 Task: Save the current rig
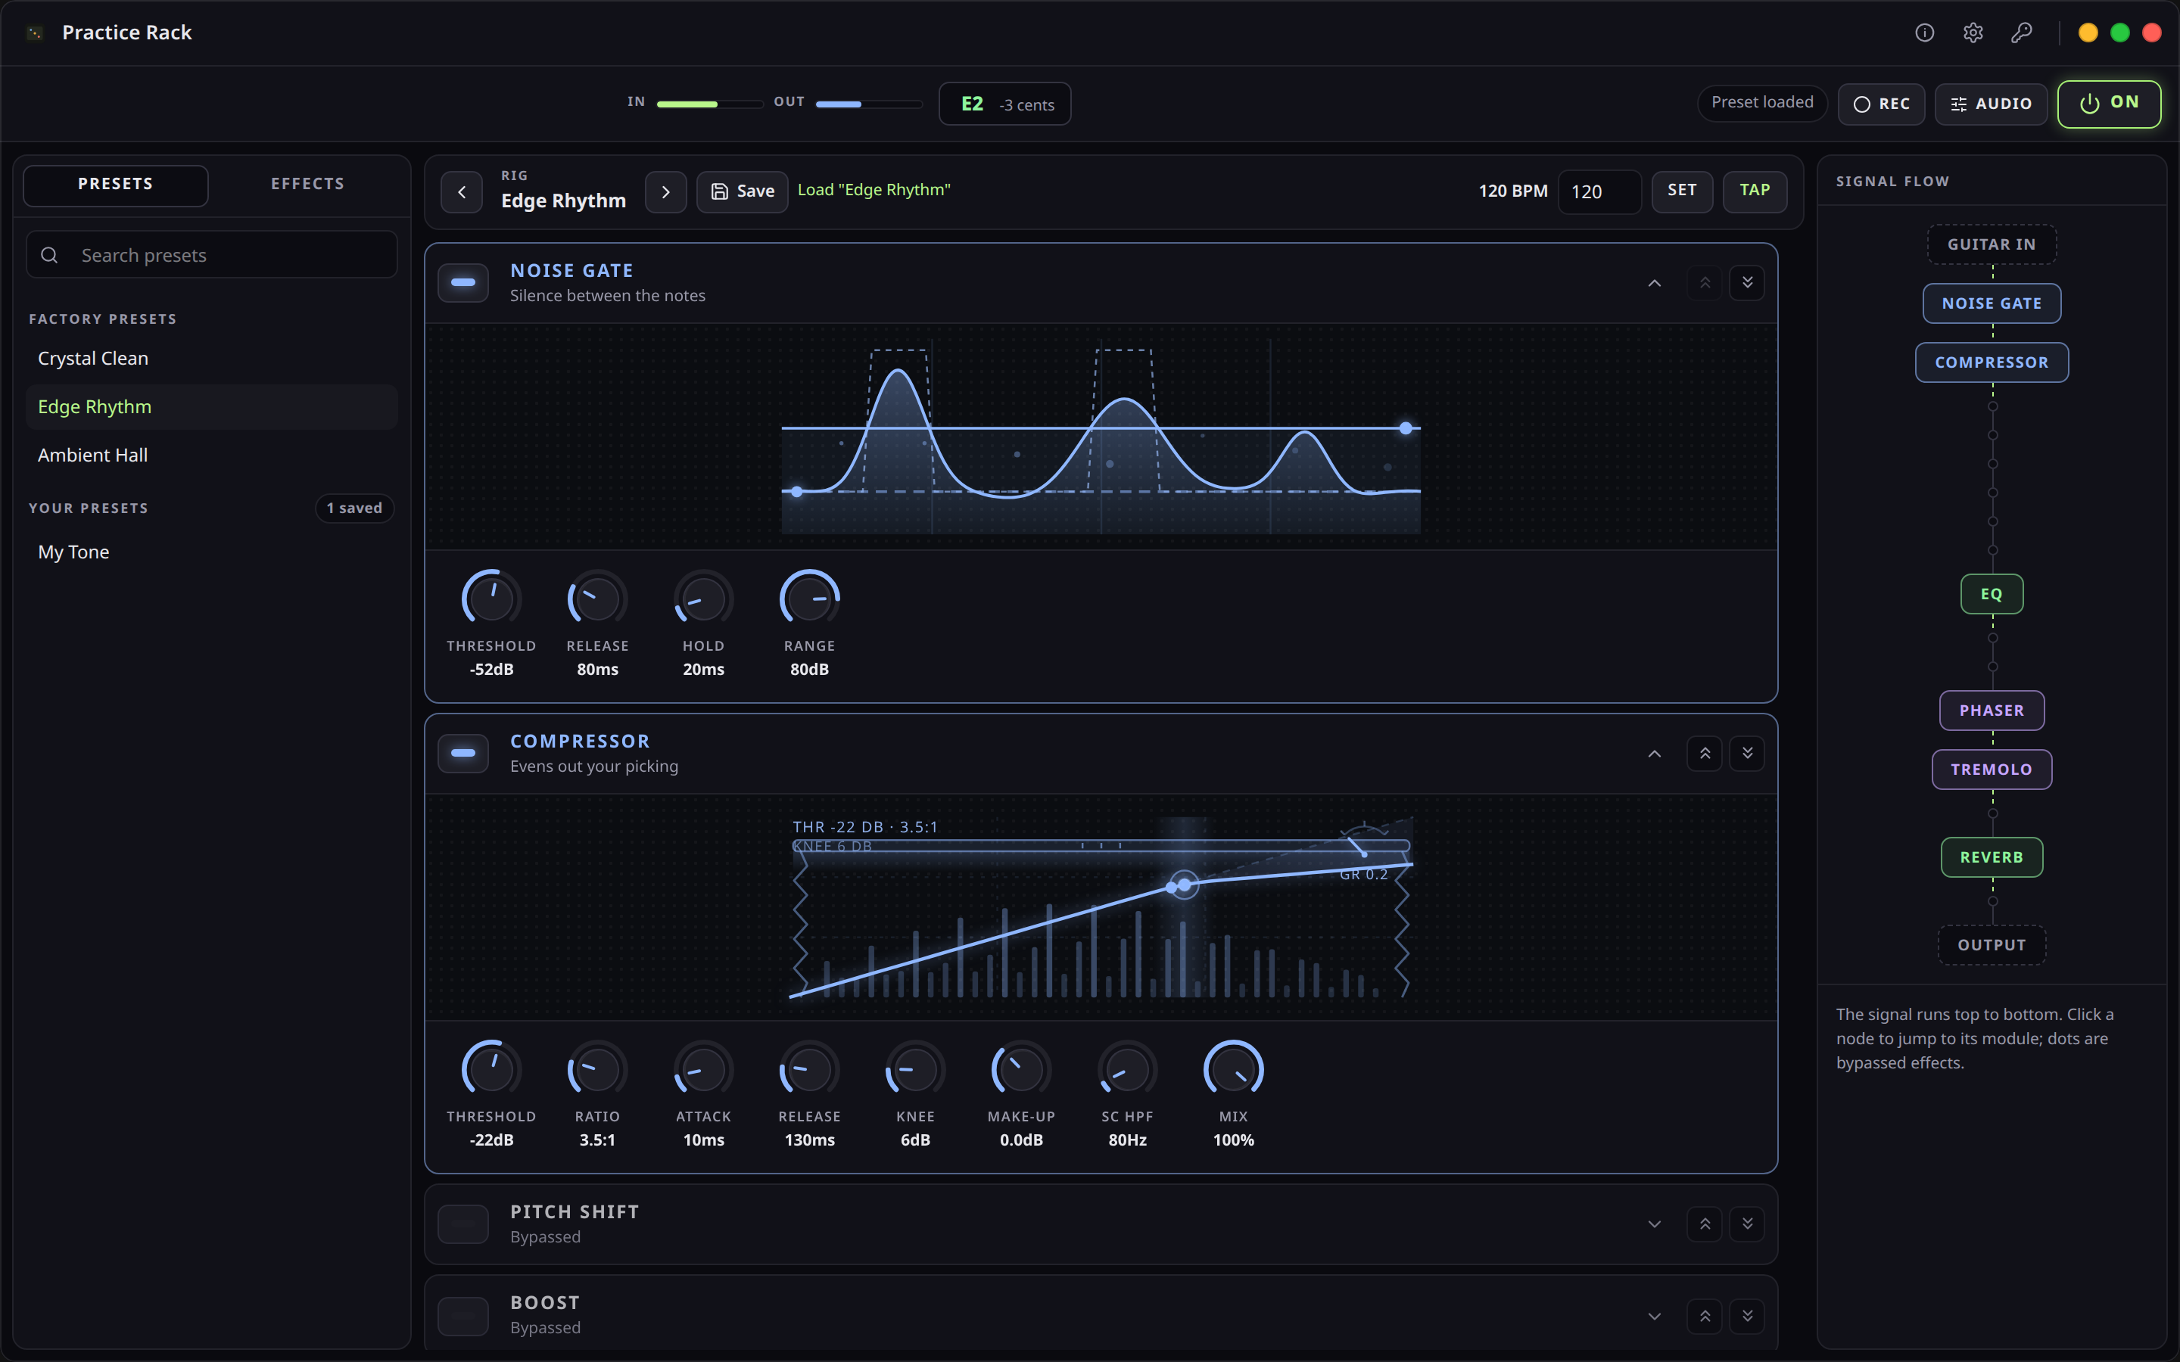[x=743, y=192]
